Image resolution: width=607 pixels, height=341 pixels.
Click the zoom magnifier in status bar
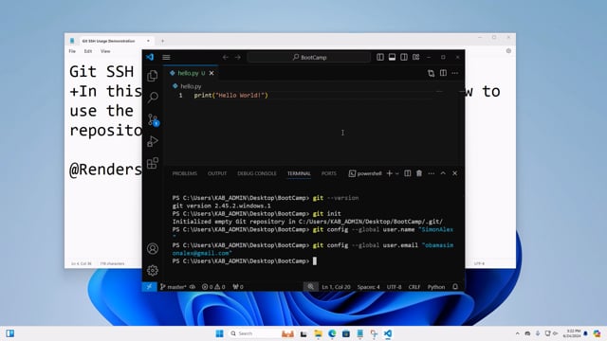310,287
